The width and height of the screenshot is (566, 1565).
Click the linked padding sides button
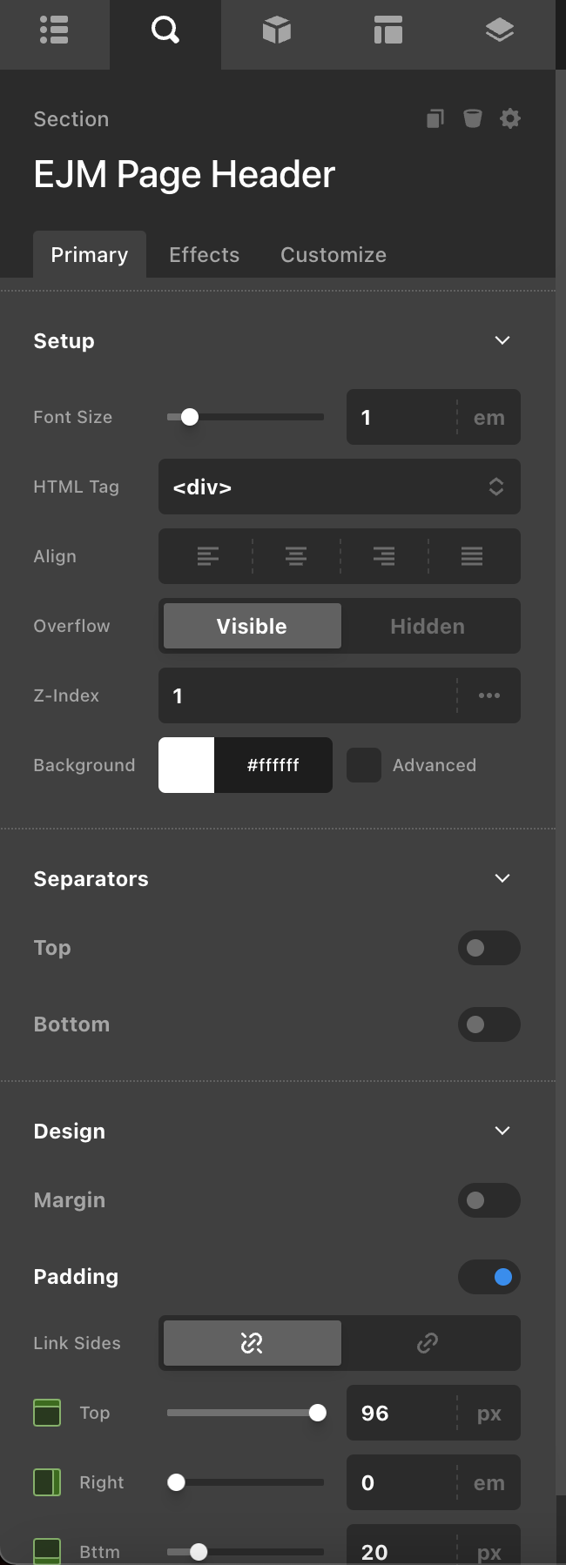pyautogui.click(x=428, y=1343)
